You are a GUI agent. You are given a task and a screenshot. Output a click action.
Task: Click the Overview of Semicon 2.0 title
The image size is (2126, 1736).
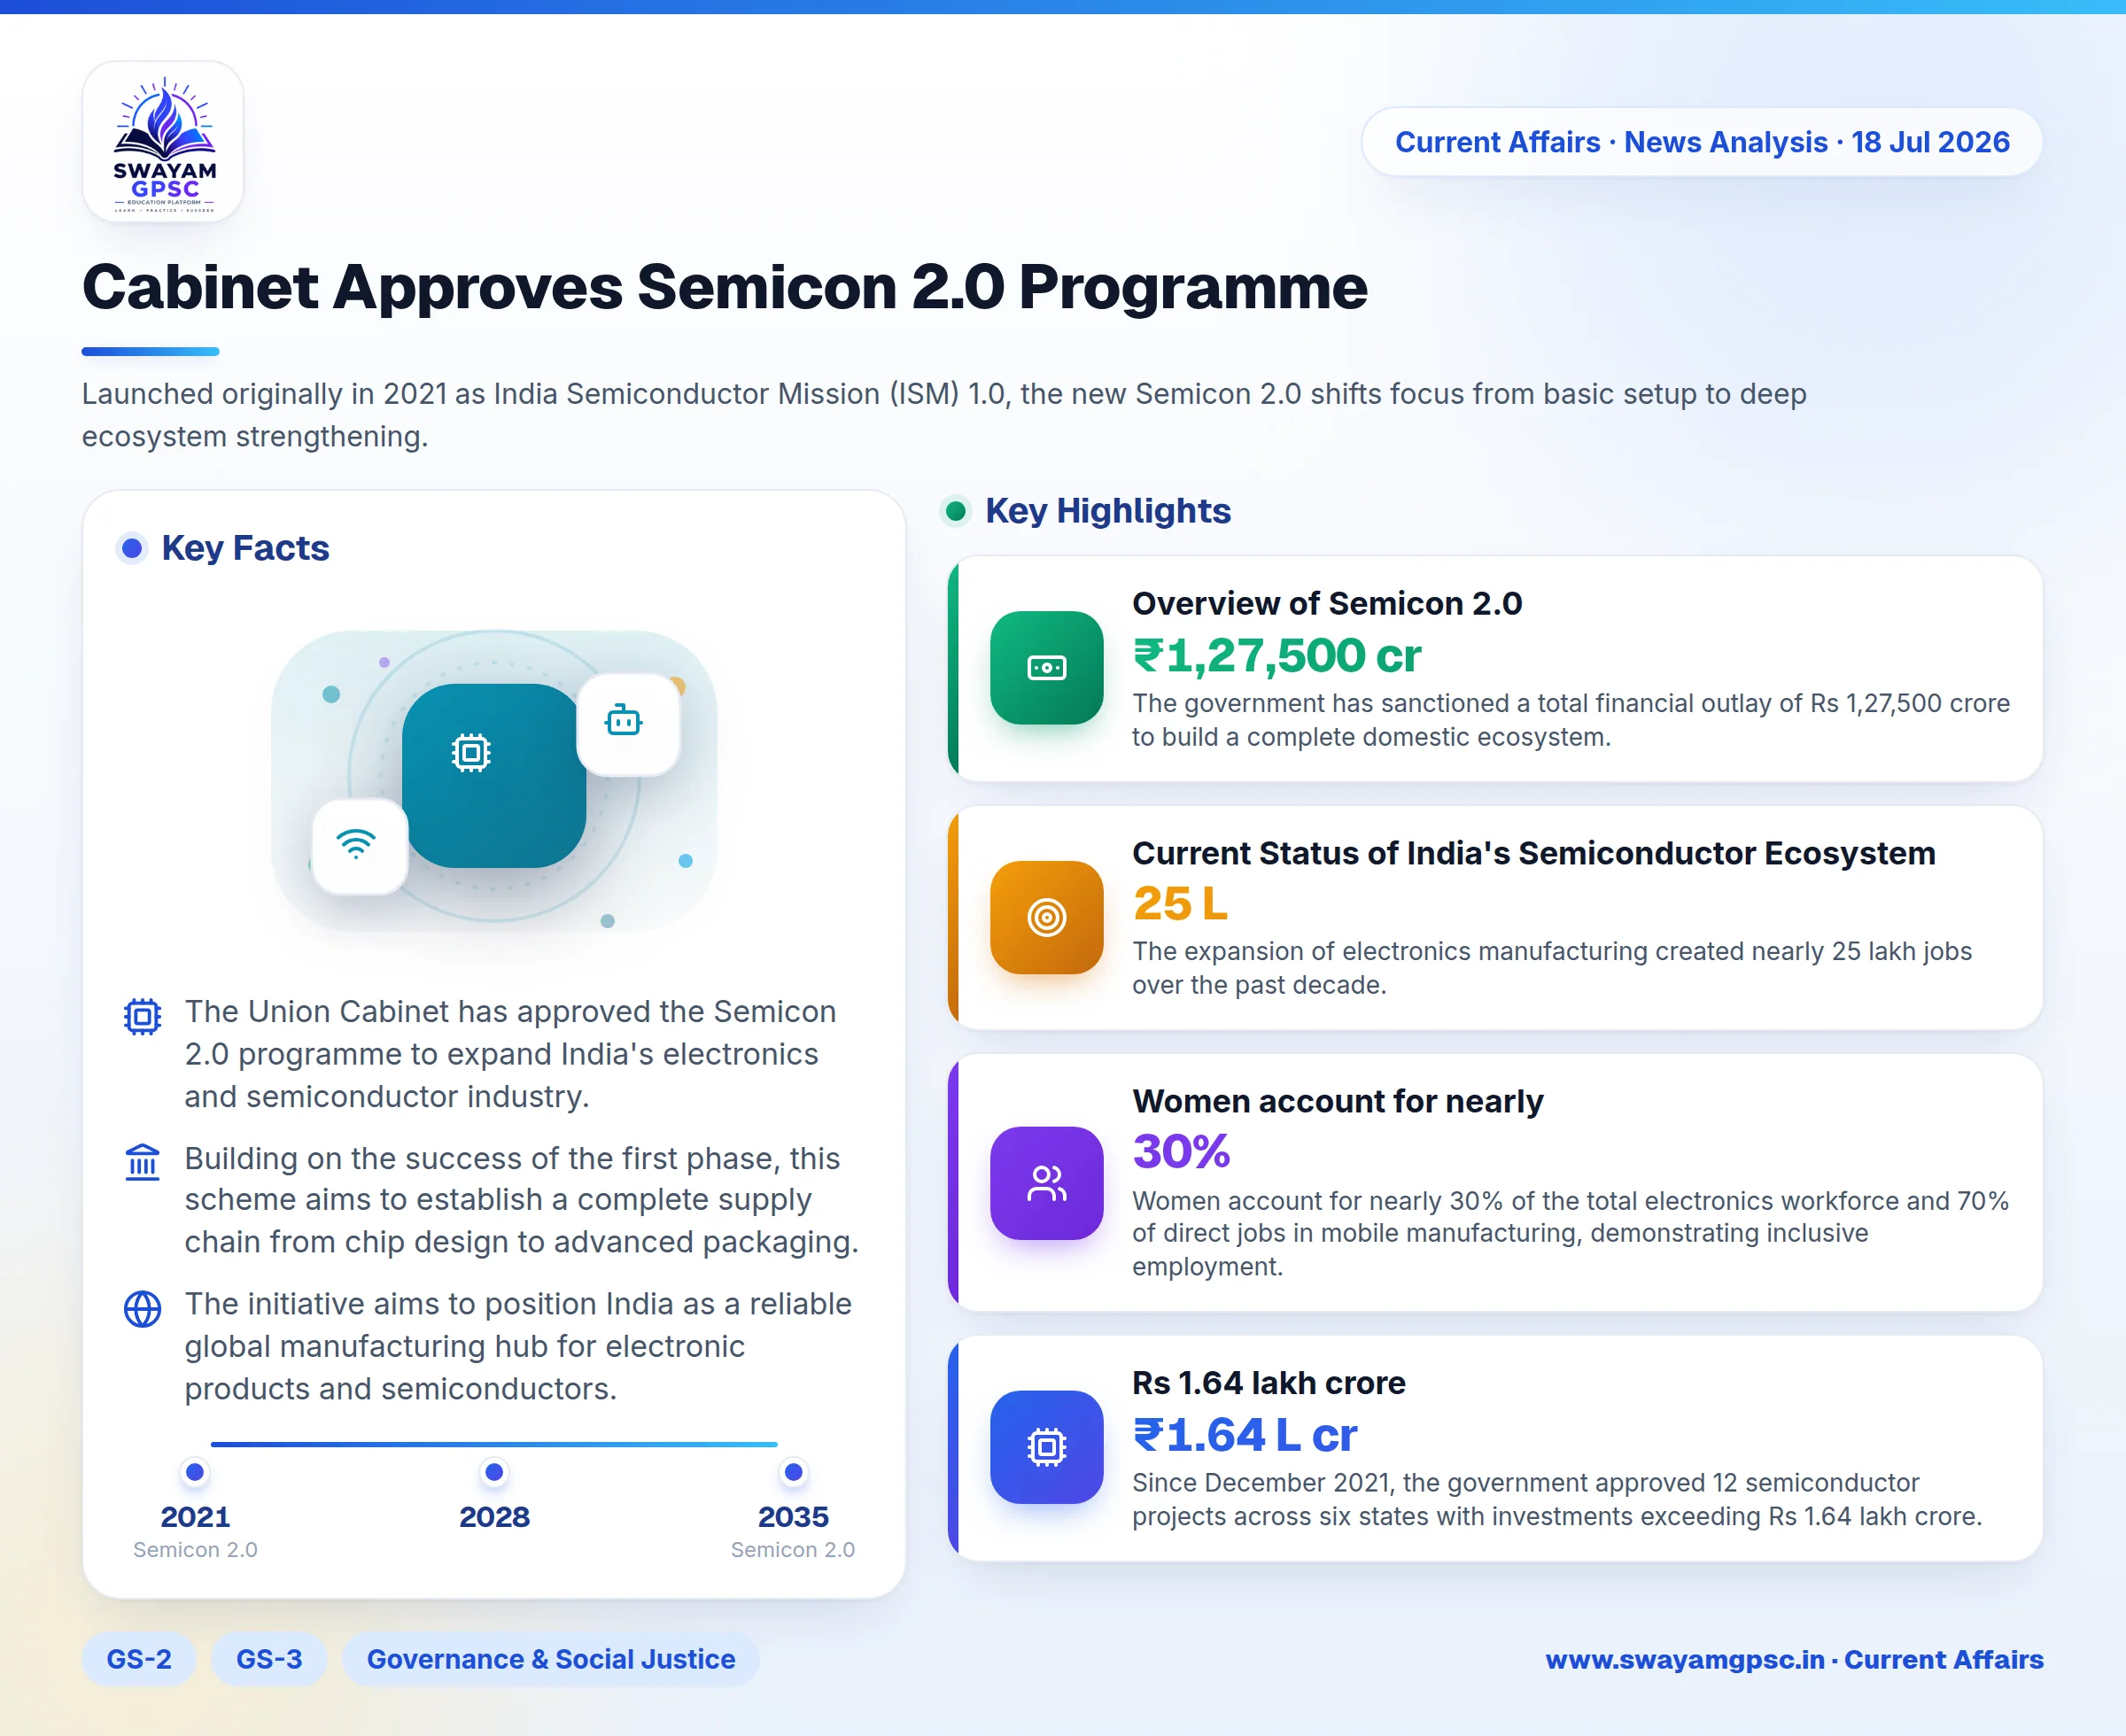(1327, 603)
